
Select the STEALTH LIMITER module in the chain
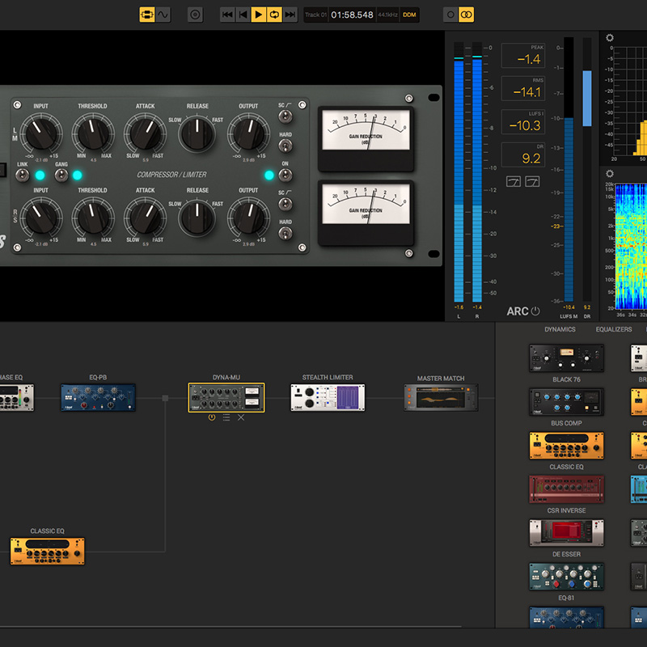pyautogui.click(x=328, y=397)
